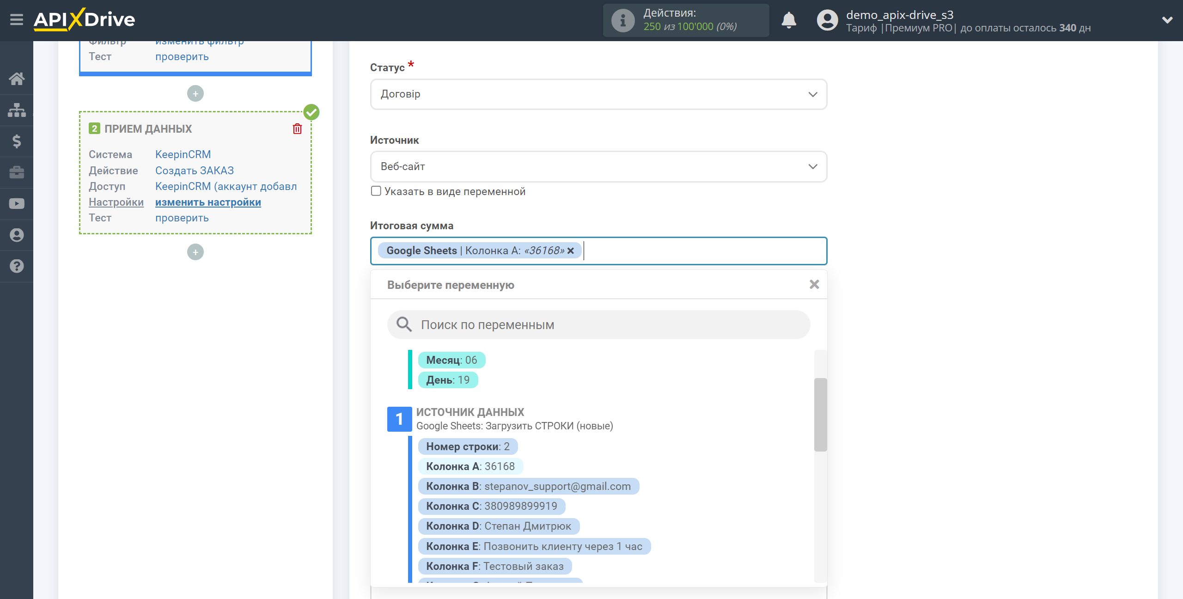Viewport: 1183px width, 599px height.
Task: Open the billing dollar sidebar icon
Action: [17, 141]
